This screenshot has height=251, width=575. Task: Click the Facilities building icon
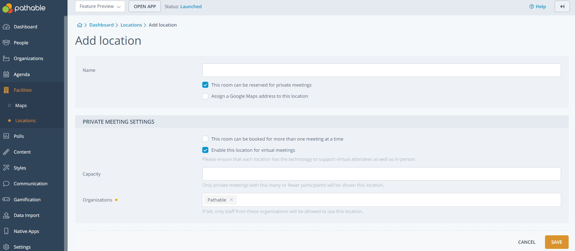pos(6,90)
